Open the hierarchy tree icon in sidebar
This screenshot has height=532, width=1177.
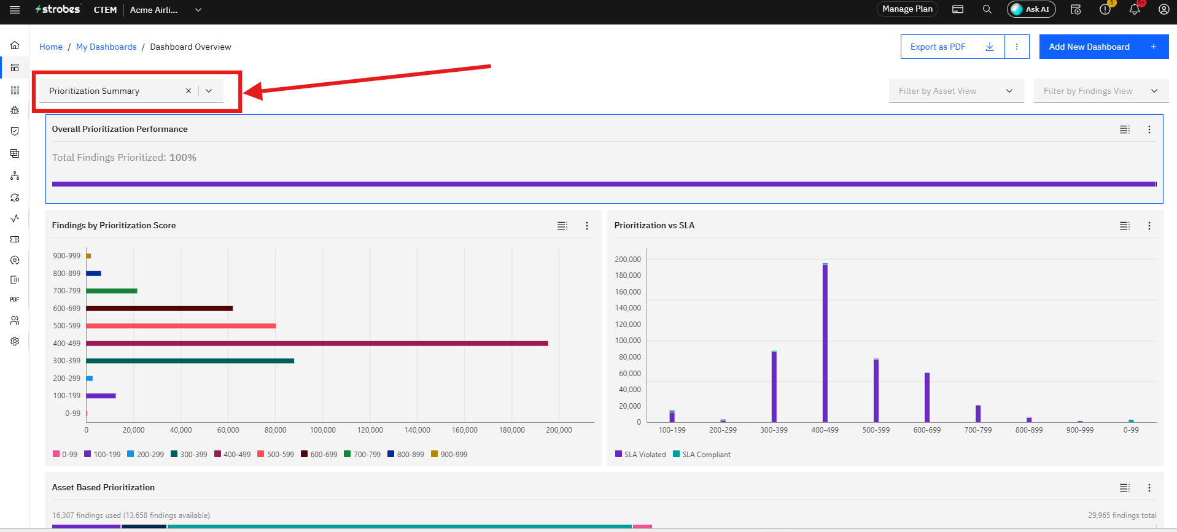(x=15, y=175)
